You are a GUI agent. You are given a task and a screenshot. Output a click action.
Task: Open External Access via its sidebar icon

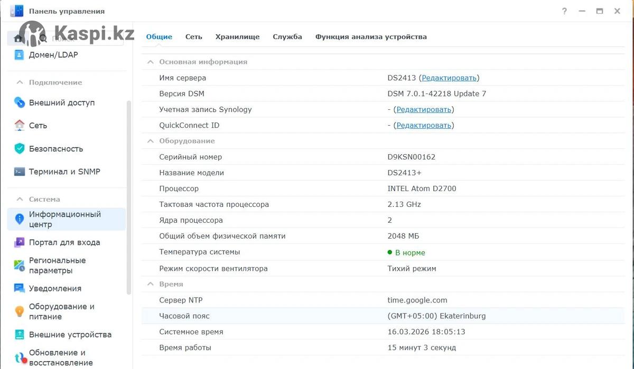click(x=20, y=102)
